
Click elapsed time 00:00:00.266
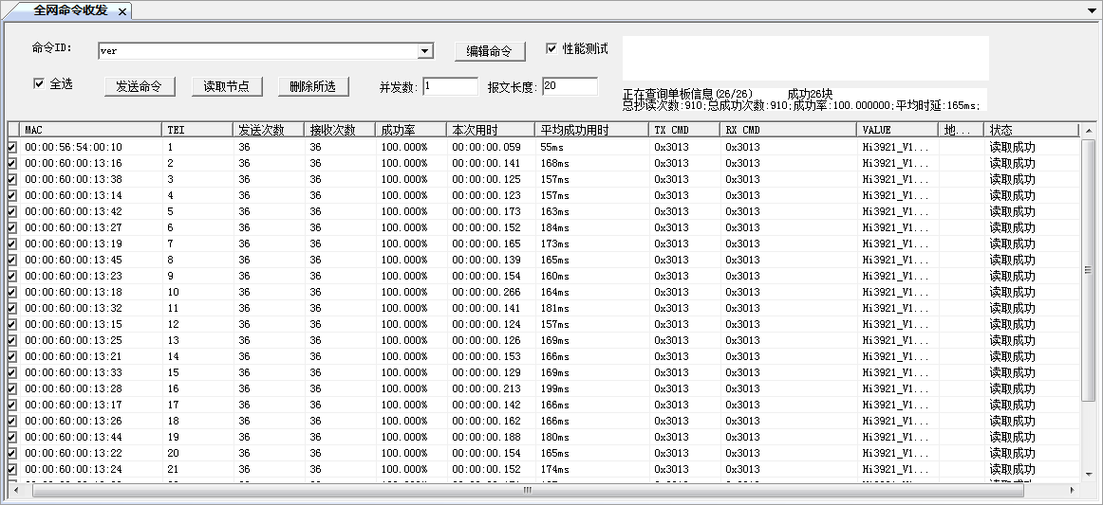click(x=487, y=292)
